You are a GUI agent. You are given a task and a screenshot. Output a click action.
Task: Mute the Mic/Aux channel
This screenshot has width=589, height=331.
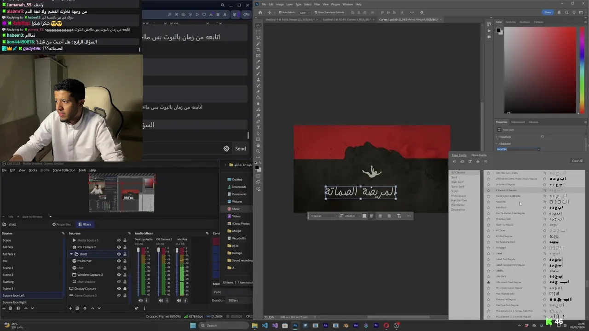(179, 300)
